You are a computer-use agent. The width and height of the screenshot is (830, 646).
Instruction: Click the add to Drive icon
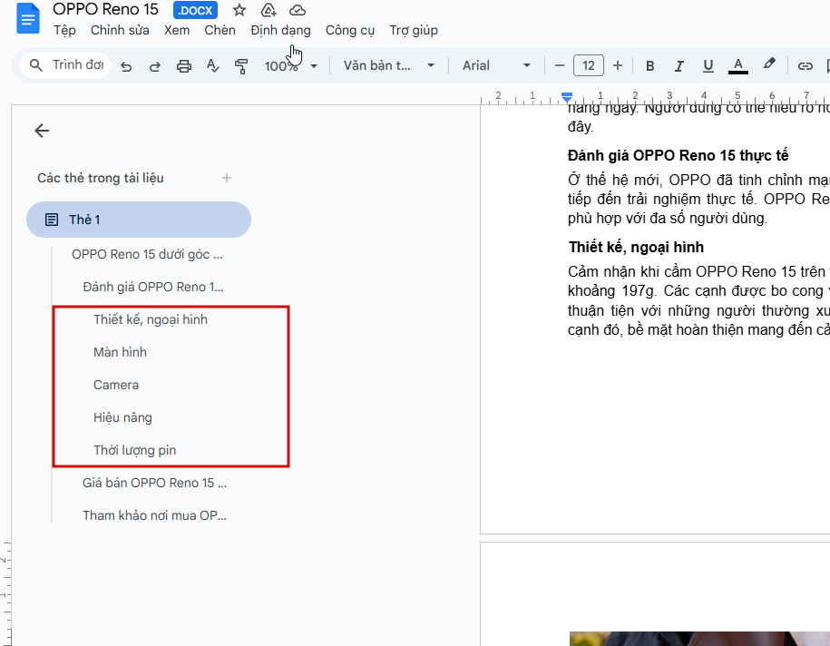[x=269, y=10]
